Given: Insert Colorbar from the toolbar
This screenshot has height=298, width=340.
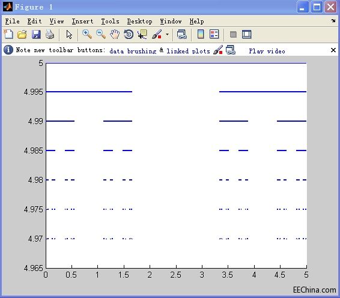Looking at the screenshot, I should tap(201, 34).
